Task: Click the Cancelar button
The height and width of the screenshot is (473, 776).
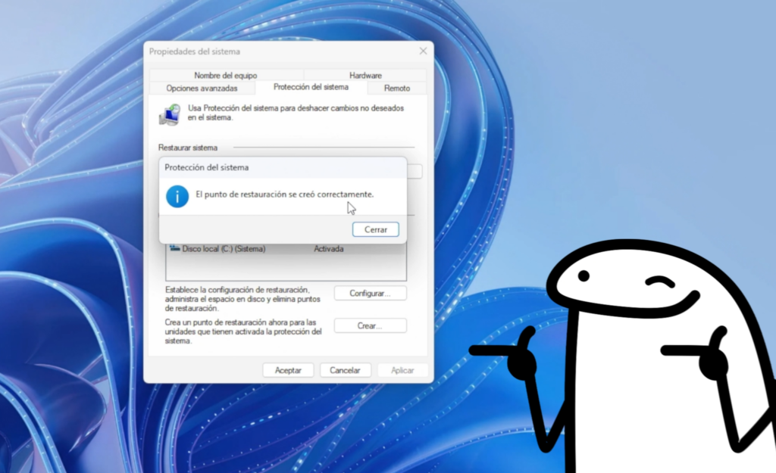Action: [345, 370]
